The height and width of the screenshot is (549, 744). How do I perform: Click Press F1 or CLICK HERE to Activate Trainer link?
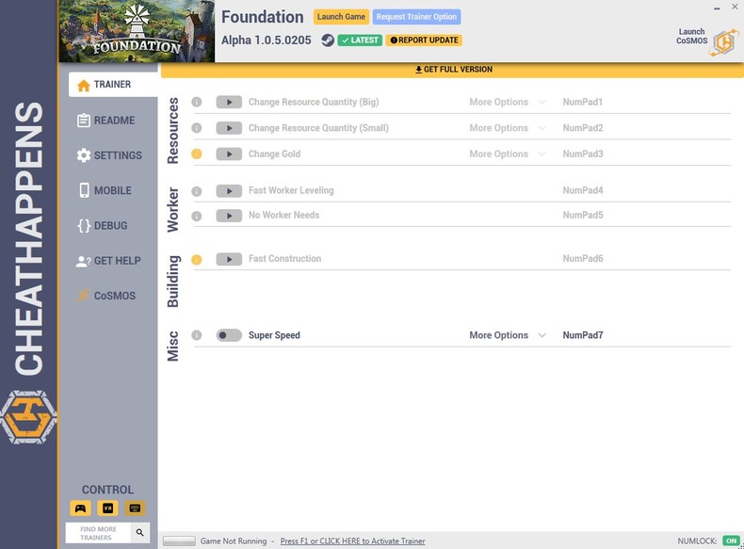coord(352,541)
